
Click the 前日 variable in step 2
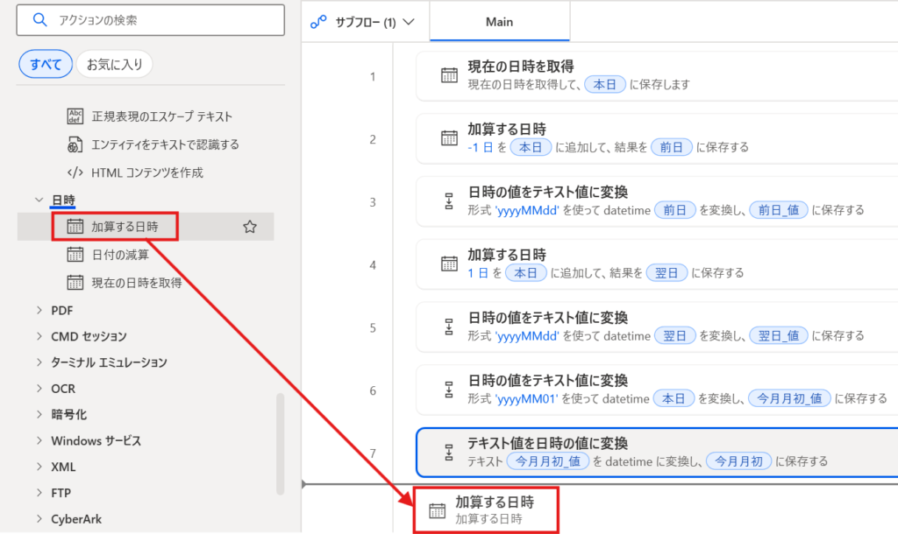click(671, 148)
